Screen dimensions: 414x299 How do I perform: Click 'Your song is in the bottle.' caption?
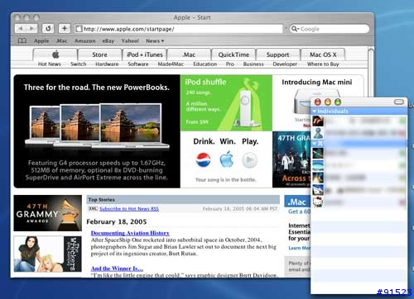[226, 179]
